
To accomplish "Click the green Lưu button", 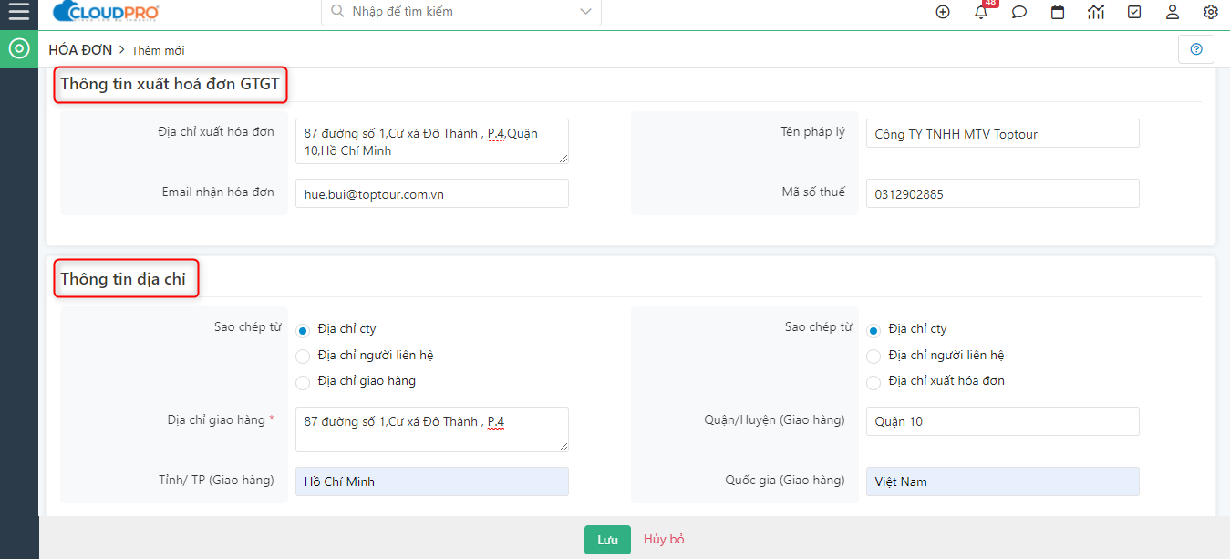I will [607, 540].
